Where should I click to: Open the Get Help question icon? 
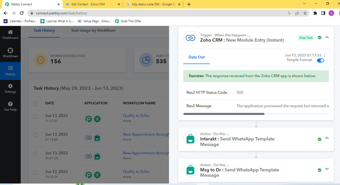[10, 104]
